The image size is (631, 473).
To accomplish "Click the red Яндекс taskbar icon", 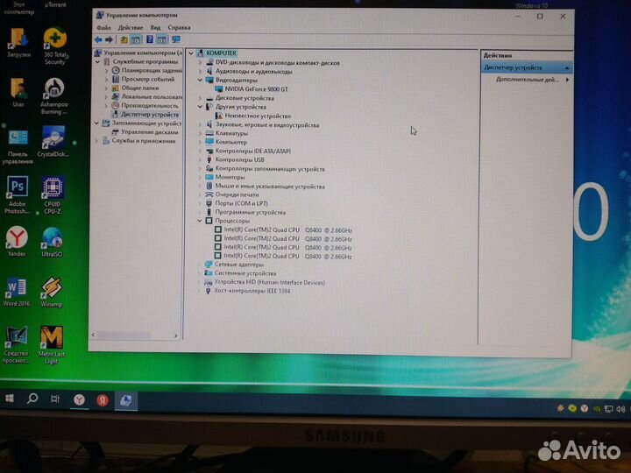I will click(103, 400).
